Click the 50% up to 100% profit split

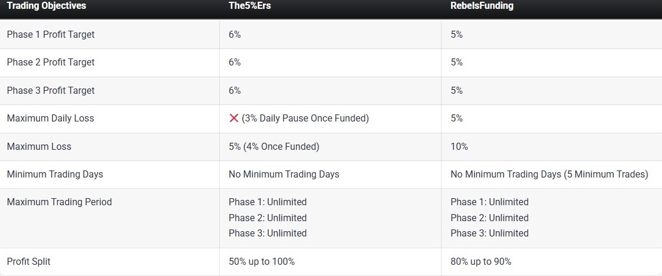[262, 261]
